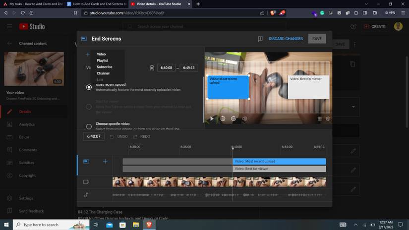Mute the preview volume
This screenshot has width=409, height=230.
[x=244, y=118]
